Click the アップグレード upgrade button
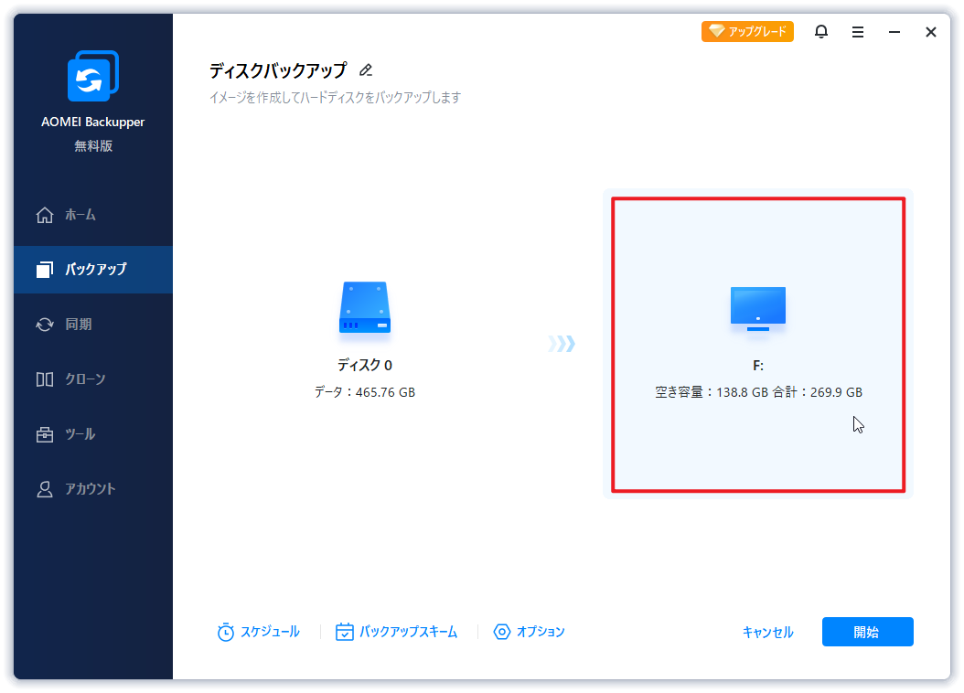The height and width of the screenshot is (693, 964). (x=747, y=31)
